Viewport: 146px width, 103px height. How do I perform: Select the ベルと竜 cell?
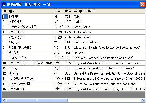(x=31, y=73)
